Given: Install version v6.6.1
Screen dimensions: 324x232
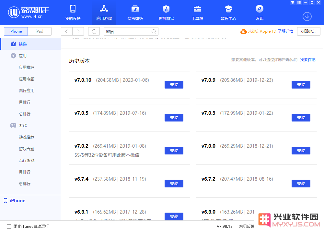Looking at the screenshot, I should coord(174,216).
